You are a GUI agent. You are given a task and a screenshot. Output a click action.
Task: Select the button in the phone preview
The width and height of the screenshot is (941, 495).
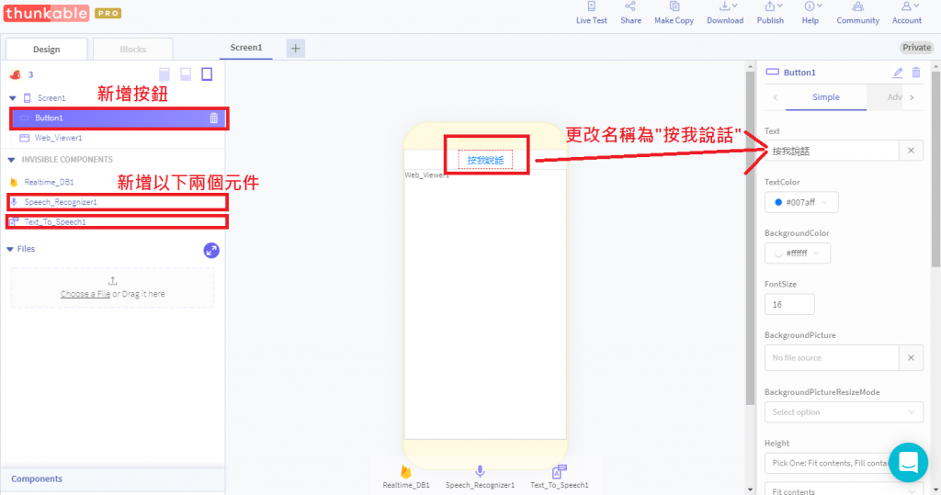(485, 160)
